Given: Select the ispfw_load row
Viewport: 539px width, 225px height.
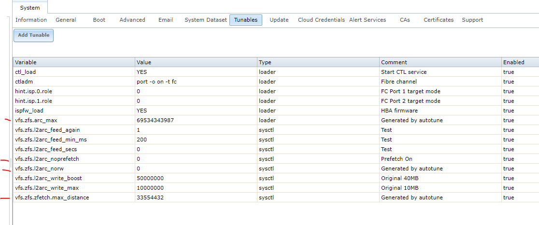Looking at the screenshot, I should pyautogui.click(x=276, y=111).
